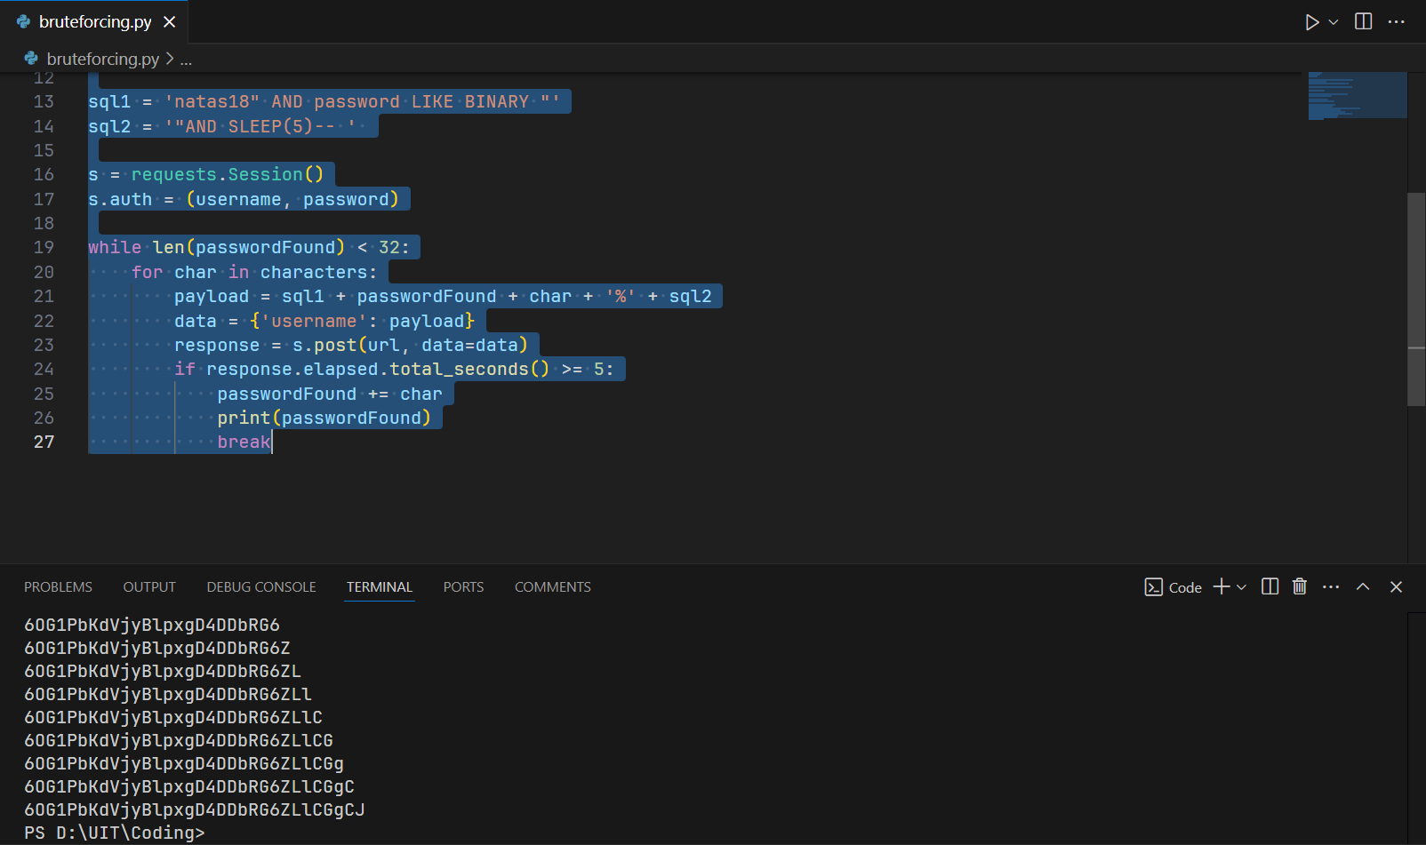This screenshot has height=845, width=1426.
Task: Click 'response.elapsed.total_seconds()' on line 24
Action: pyautogui.click(x=379, y=369)
